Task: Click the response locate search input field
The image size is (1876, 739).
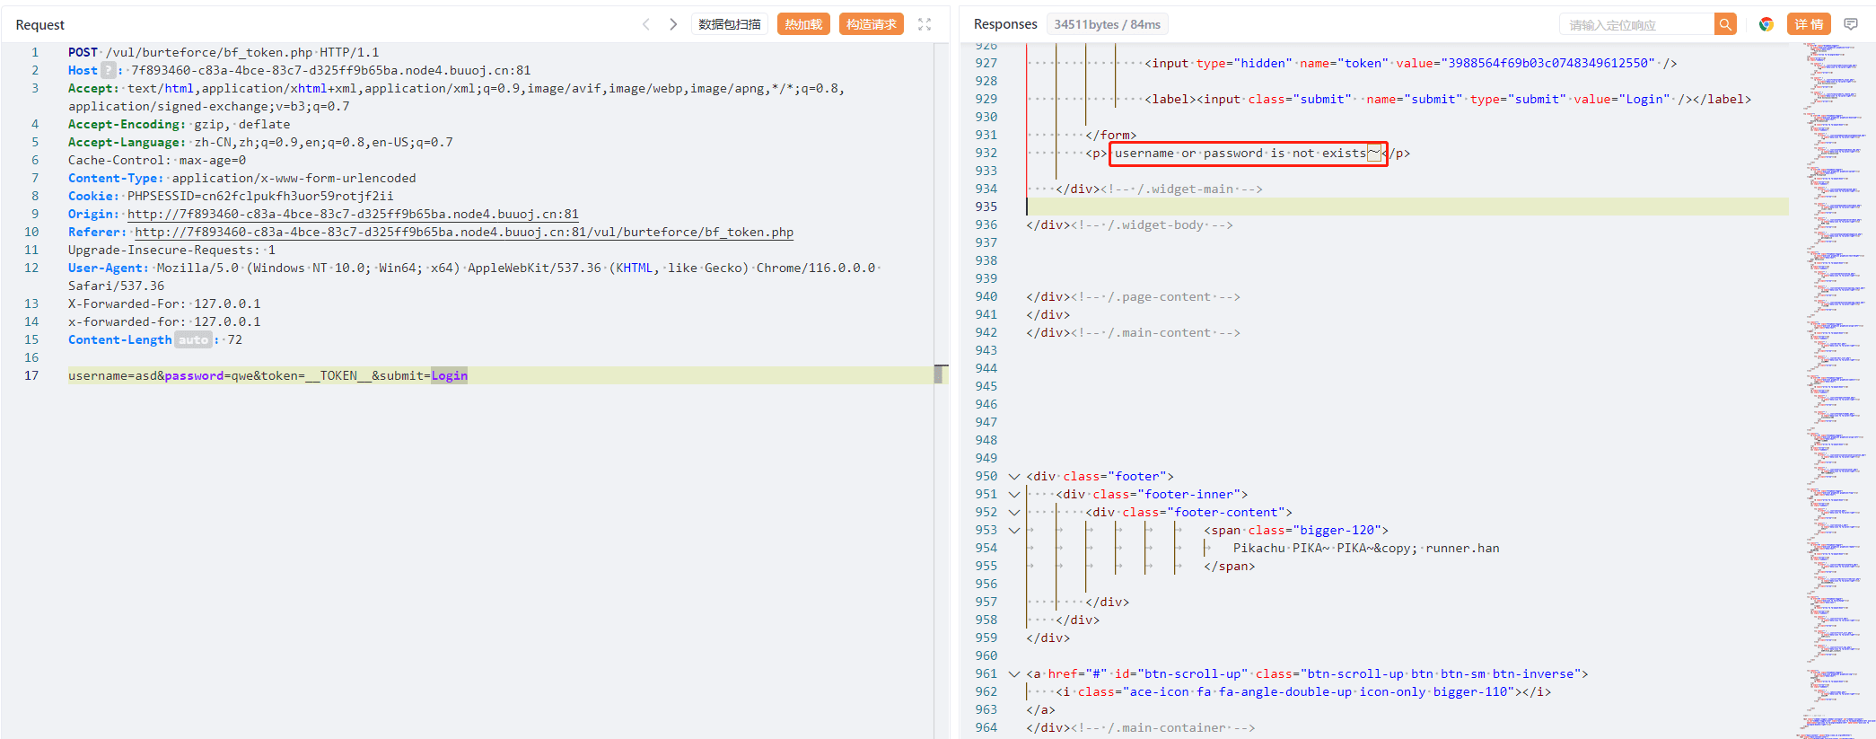Action: (1635, 25)
